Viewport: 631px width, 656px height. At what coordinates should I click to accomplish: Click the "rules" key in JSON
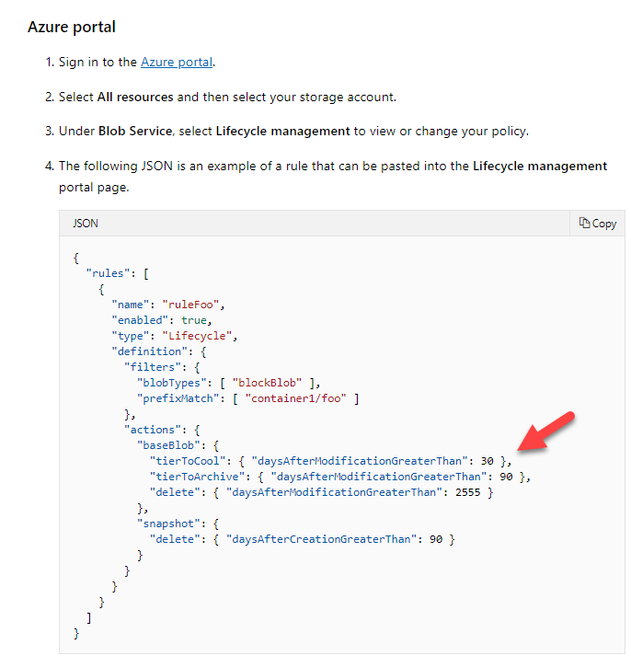(108, 273)
